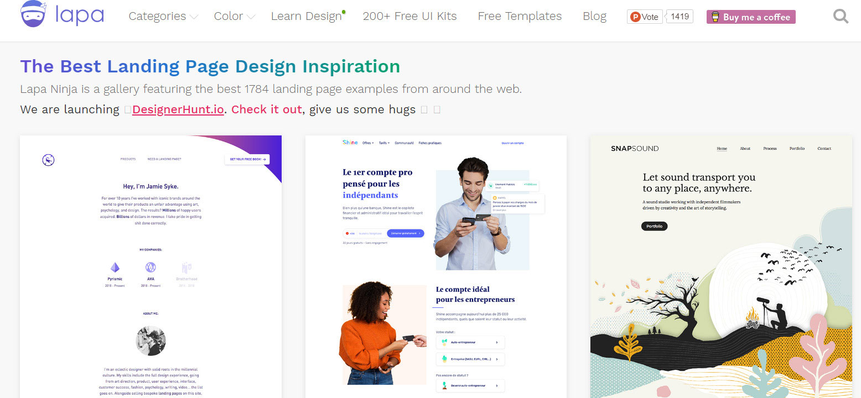Expand the Categories dropdown
The image size is (861, 398).
pyautogui.click(x=163, y=17)
